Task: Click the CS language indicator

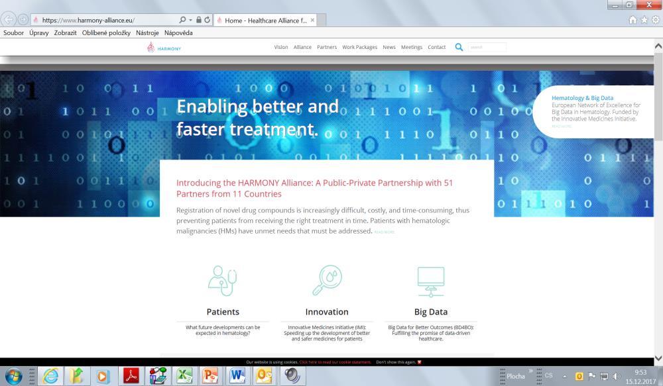Action: click(549, 375)
